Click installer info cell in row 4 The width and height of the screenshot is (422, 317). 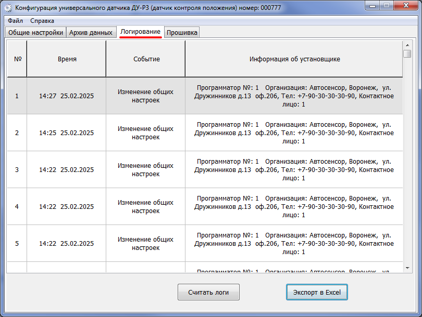click(294, 206)
